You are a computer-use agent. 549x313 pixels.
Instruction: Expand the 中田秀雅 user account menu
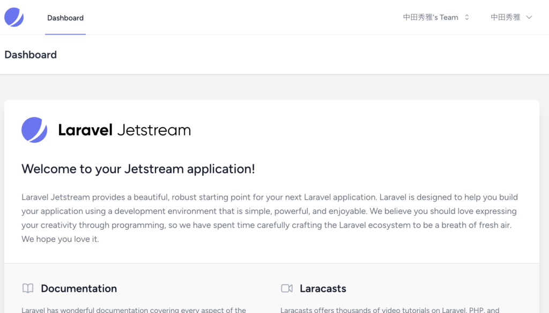click(x=506, y=17)
